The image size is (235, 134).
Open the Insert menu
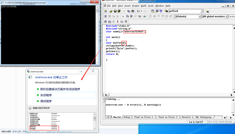(127, 6)
